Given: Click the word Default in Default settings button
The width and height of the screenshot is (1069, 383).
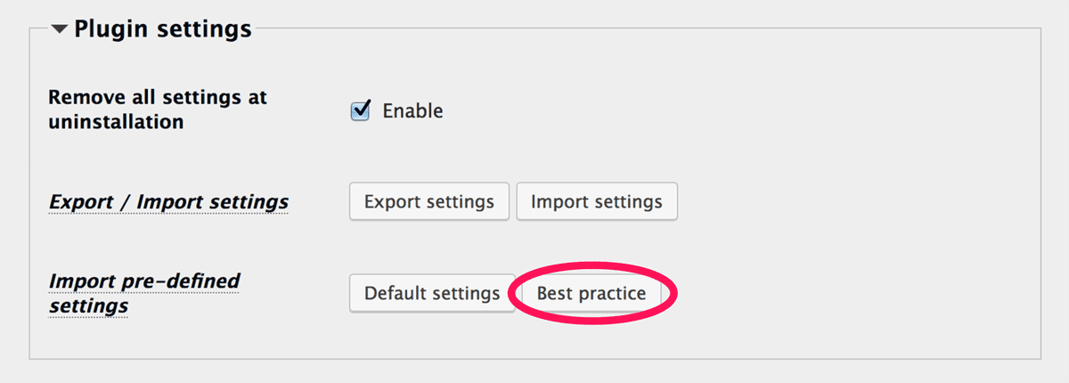Looking at the screenshot, I should (395, 293).
